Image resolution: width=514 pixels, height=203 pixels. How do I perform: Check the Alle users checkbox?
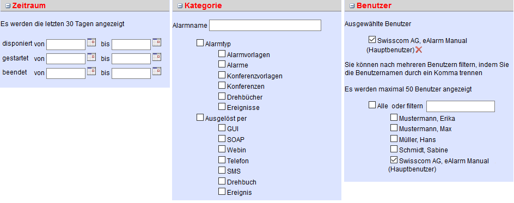pos(372,105)
